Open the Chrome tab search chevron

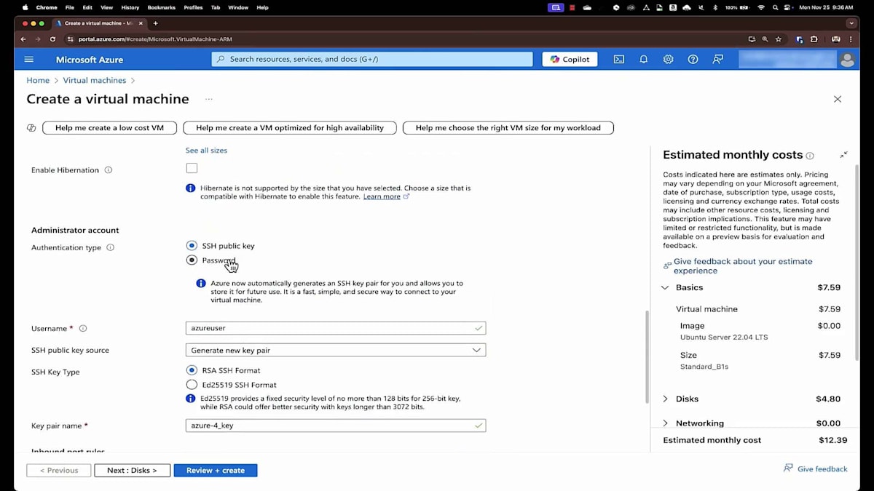(x=853, y=23)
